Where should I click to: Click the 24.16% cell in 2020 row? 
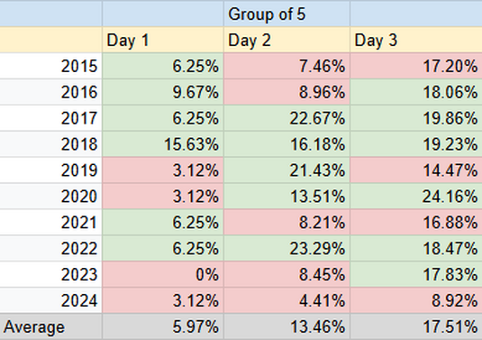click(416, 196)
